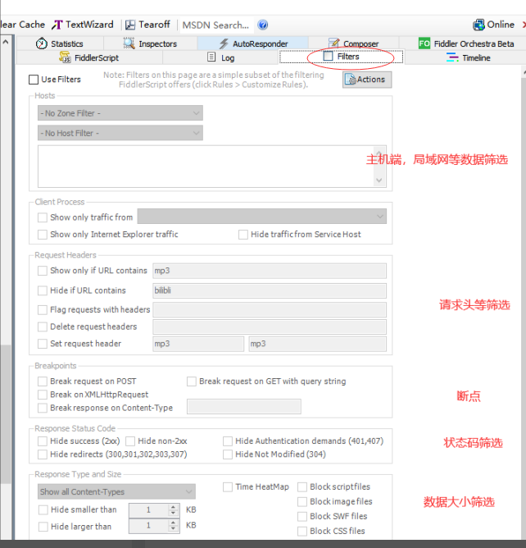Check Delete request headers
526x548 pixels.
pyautogui.click(x=43, y=327)
